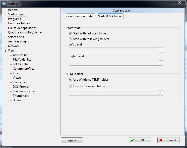Open Column profiles settings
Image resolution: width=187 pixels, height=148 pixels.
click(x=24, y=69)
